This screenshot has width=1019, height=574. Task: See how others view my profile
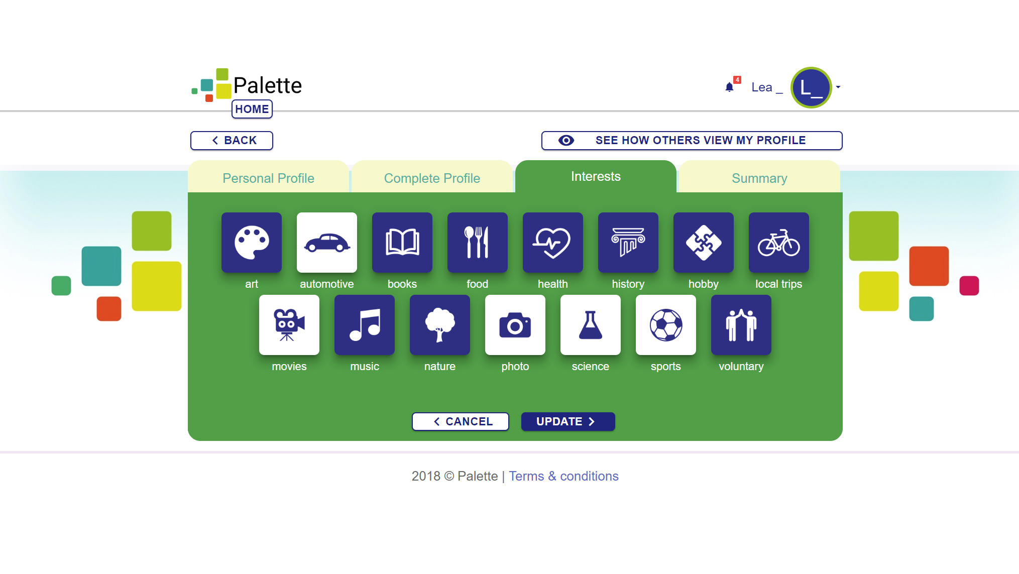[x=692, y=141]
